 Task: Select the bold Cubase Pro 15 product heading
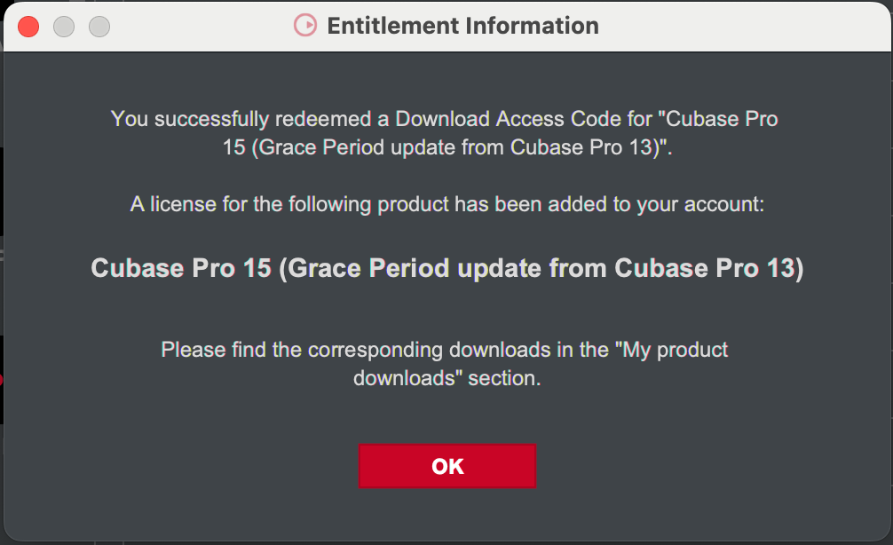446,268
